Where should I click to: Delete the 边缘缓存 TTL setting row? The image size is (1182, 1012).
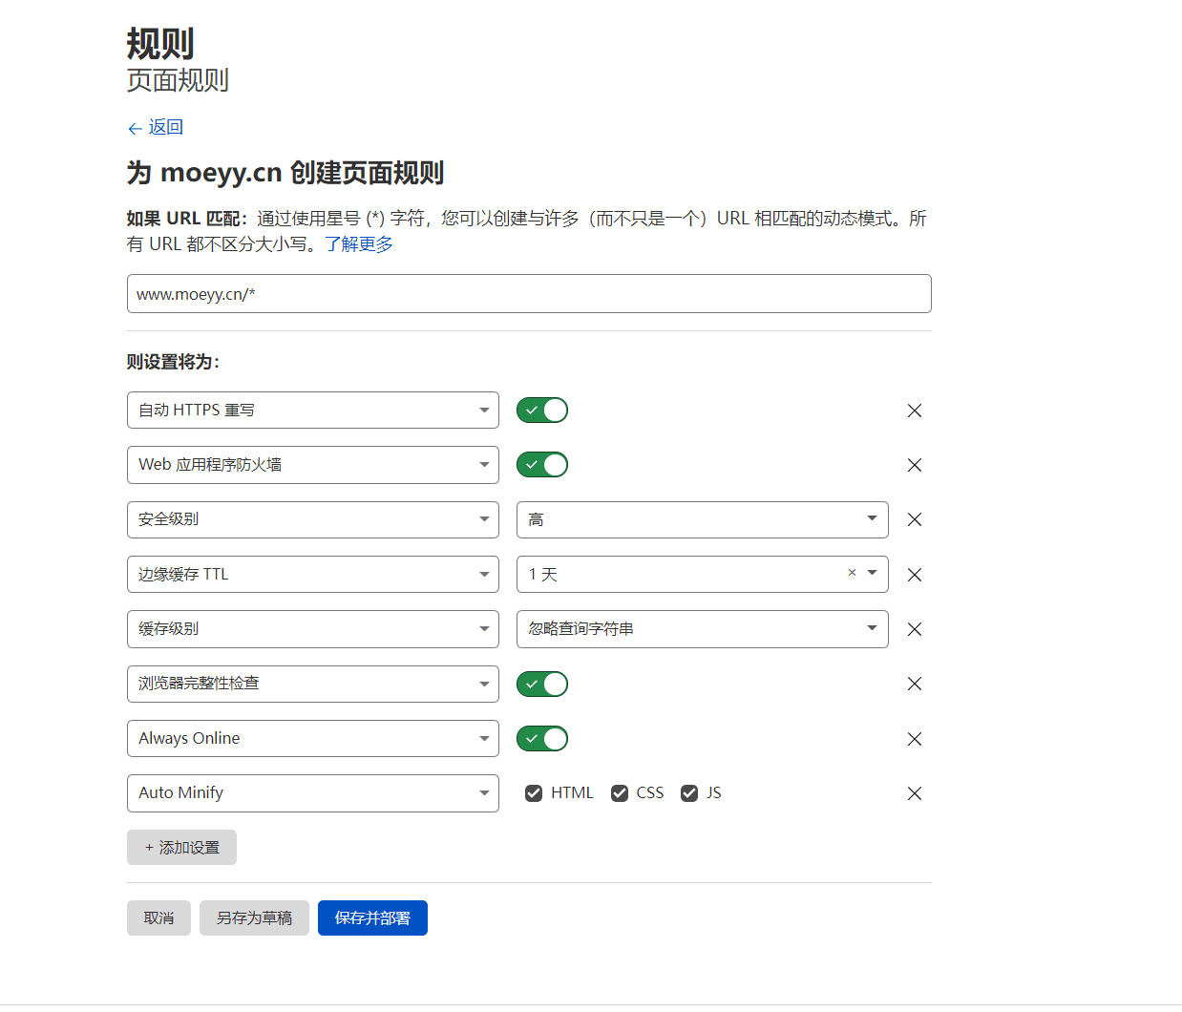(914, 575)
